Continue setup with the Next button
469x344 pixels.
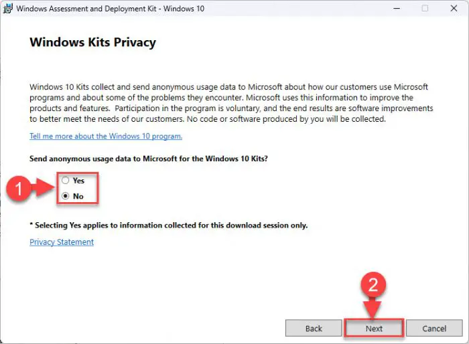coord(374,328)
